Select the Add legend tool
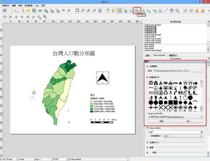This screenshot has height=161, width=210. pyautogui.click(x=149, y=11)
